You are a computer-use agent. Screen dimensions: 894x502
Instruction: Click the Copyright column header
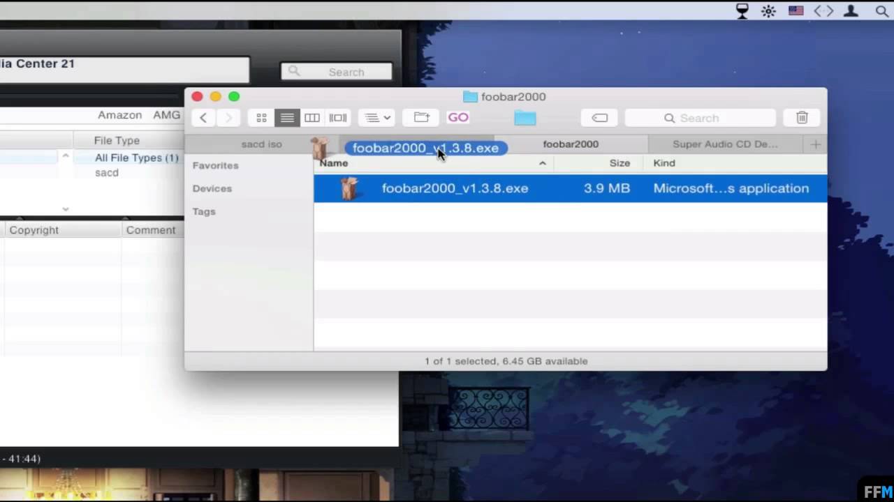[34, 230]
